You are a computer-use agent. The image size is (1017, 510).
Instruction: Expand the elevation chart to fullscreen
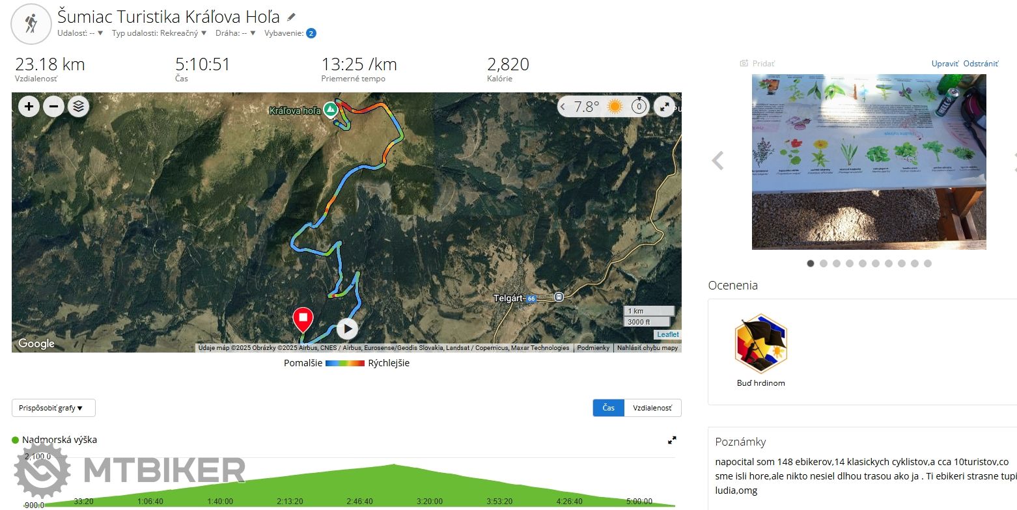(672, 440)
